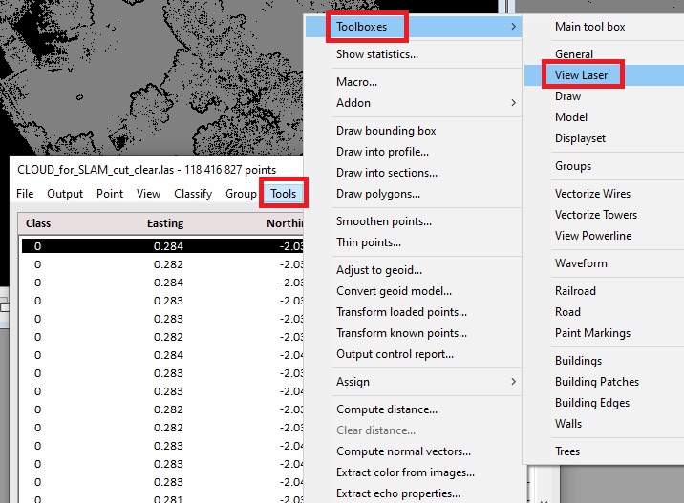Viewport: 684px width, 503px height.
Task: Click Smoothen points option
Action: (384, 221)
